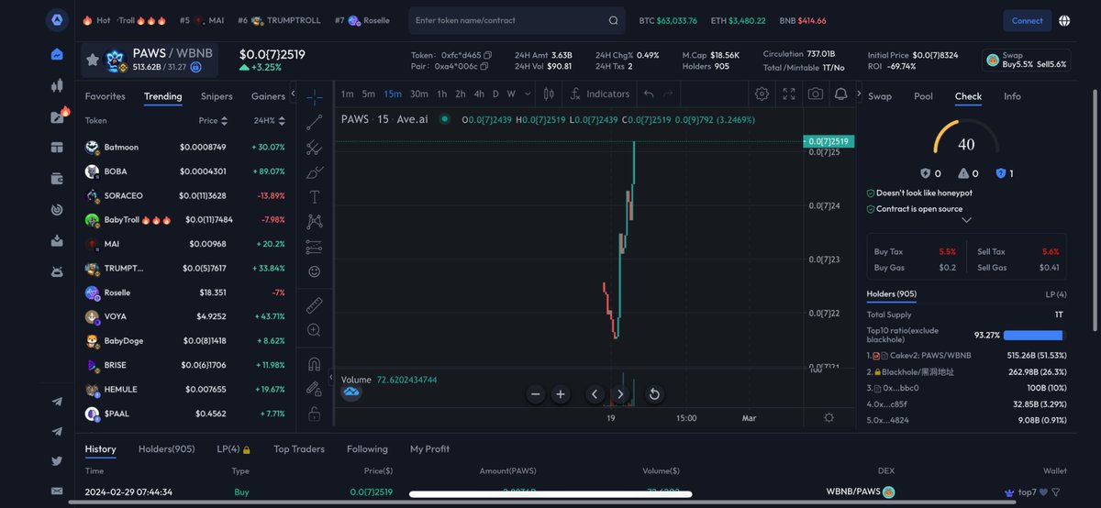1101x508 pixels.
Task: Select the 4h timeframe
Action: pyautogui.click(x=479, y=94)
